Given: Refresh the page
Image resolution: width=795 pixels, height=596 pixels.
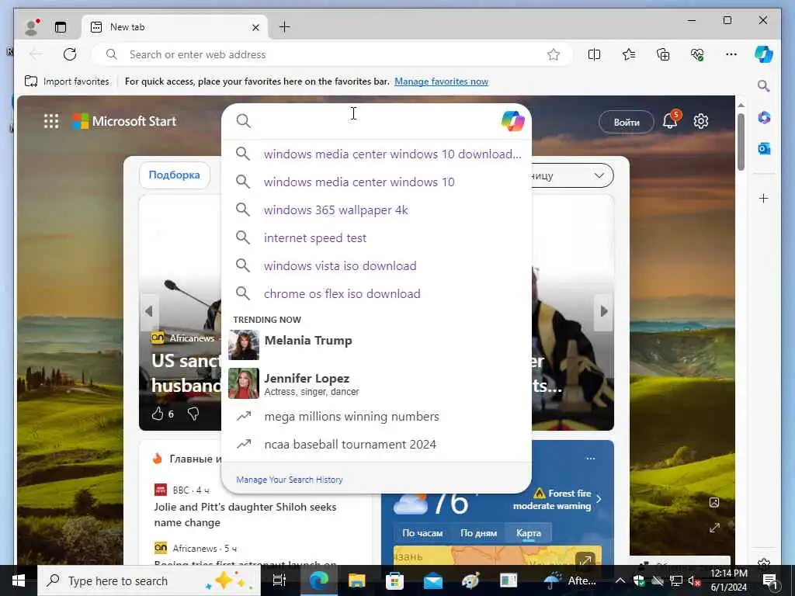Looking at the screenshot, I should click(70, 54).
